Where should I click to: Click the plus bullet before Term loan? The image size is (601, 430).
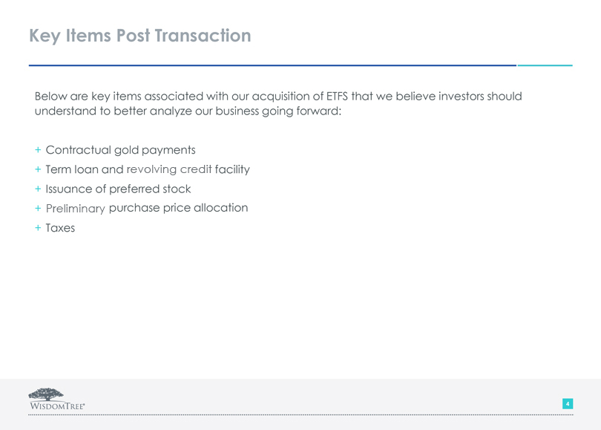tap(39, 170)
